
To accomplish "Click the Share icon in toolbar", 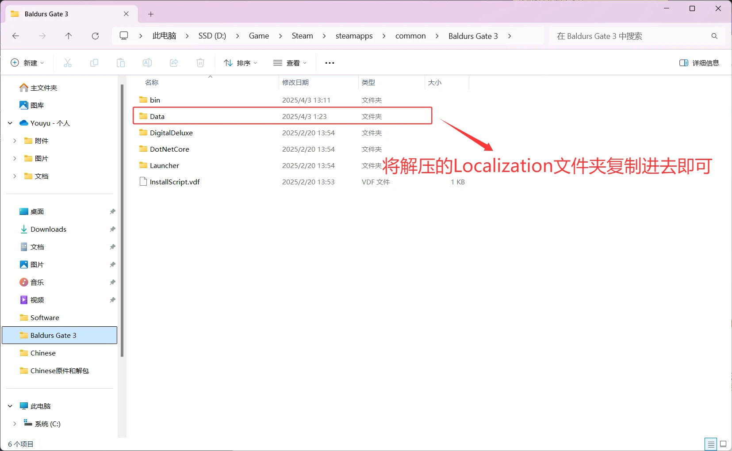I will coord(174,63).
